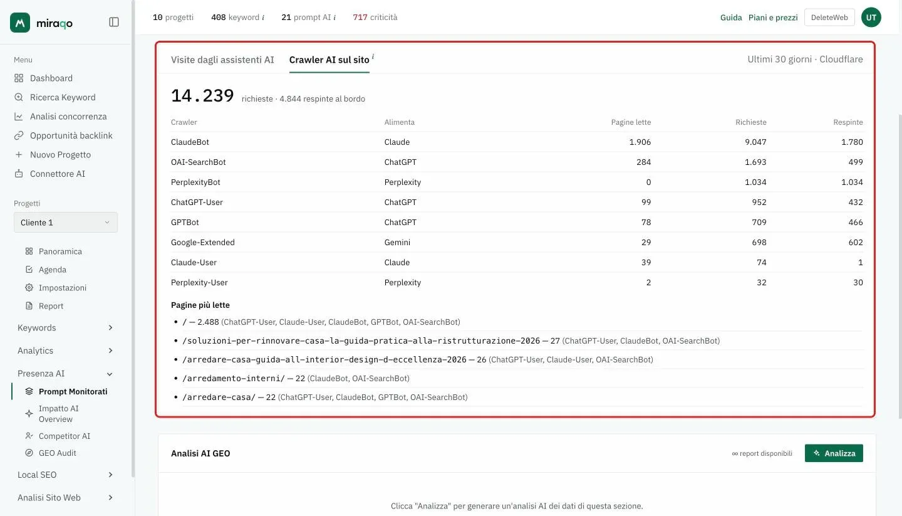902x516 pixels.
Task: Click the 14.239 total requests figure
Action: (202, 96)
